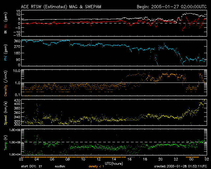Click the '180' value on Phi axis
Image resolution: width=211 pixels, height=169 pixels.
17,53
